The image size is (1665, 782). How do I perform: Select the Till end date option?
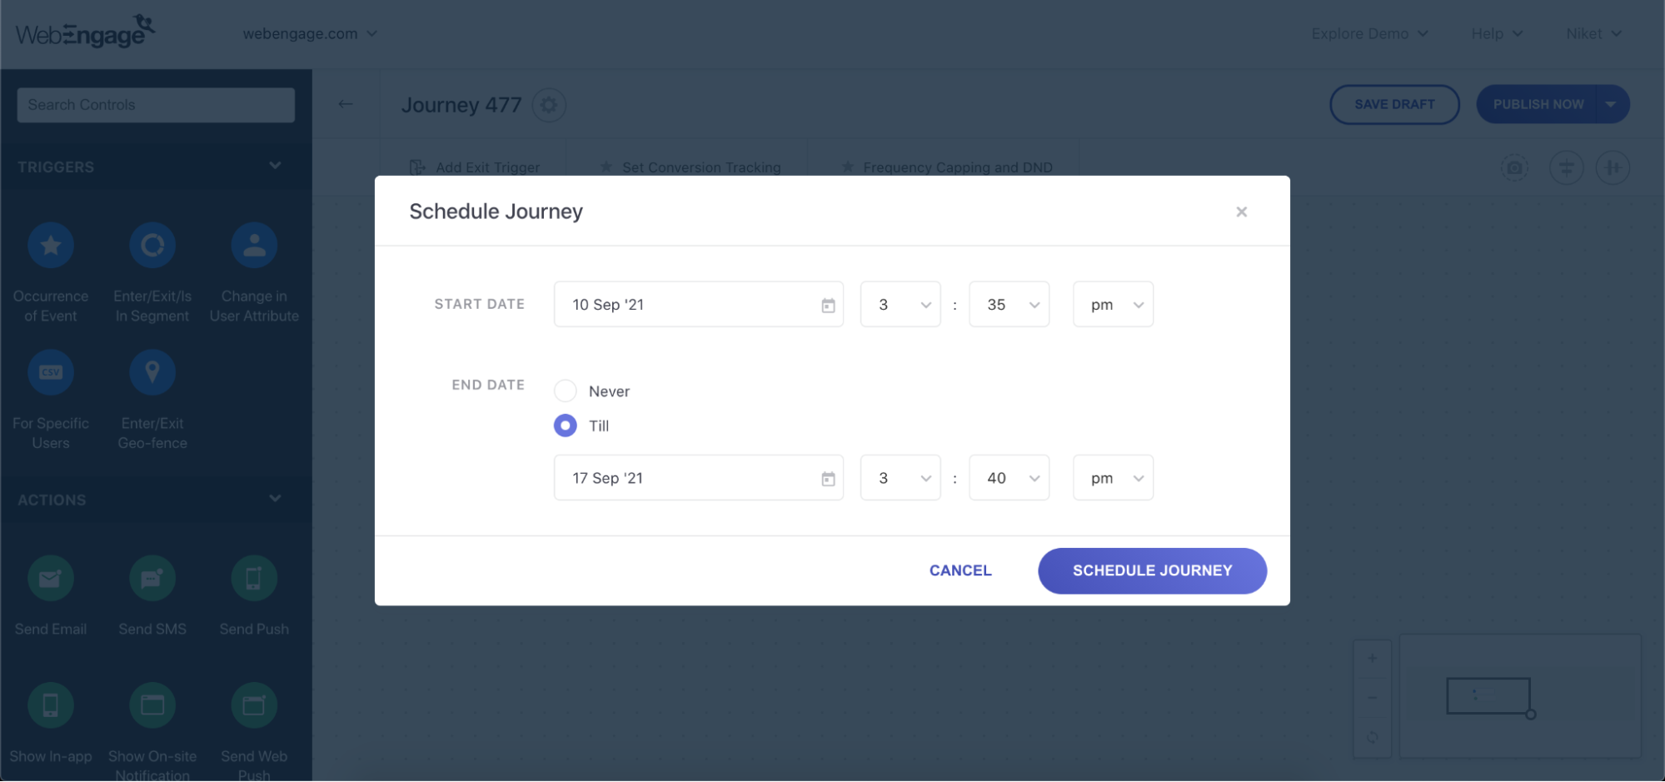coord(566,426)
